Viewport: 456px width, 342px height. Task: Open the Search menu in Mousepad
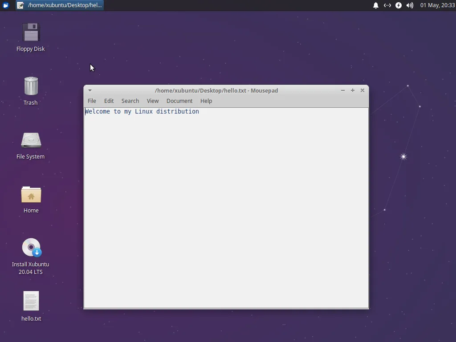tap(130, 101)
